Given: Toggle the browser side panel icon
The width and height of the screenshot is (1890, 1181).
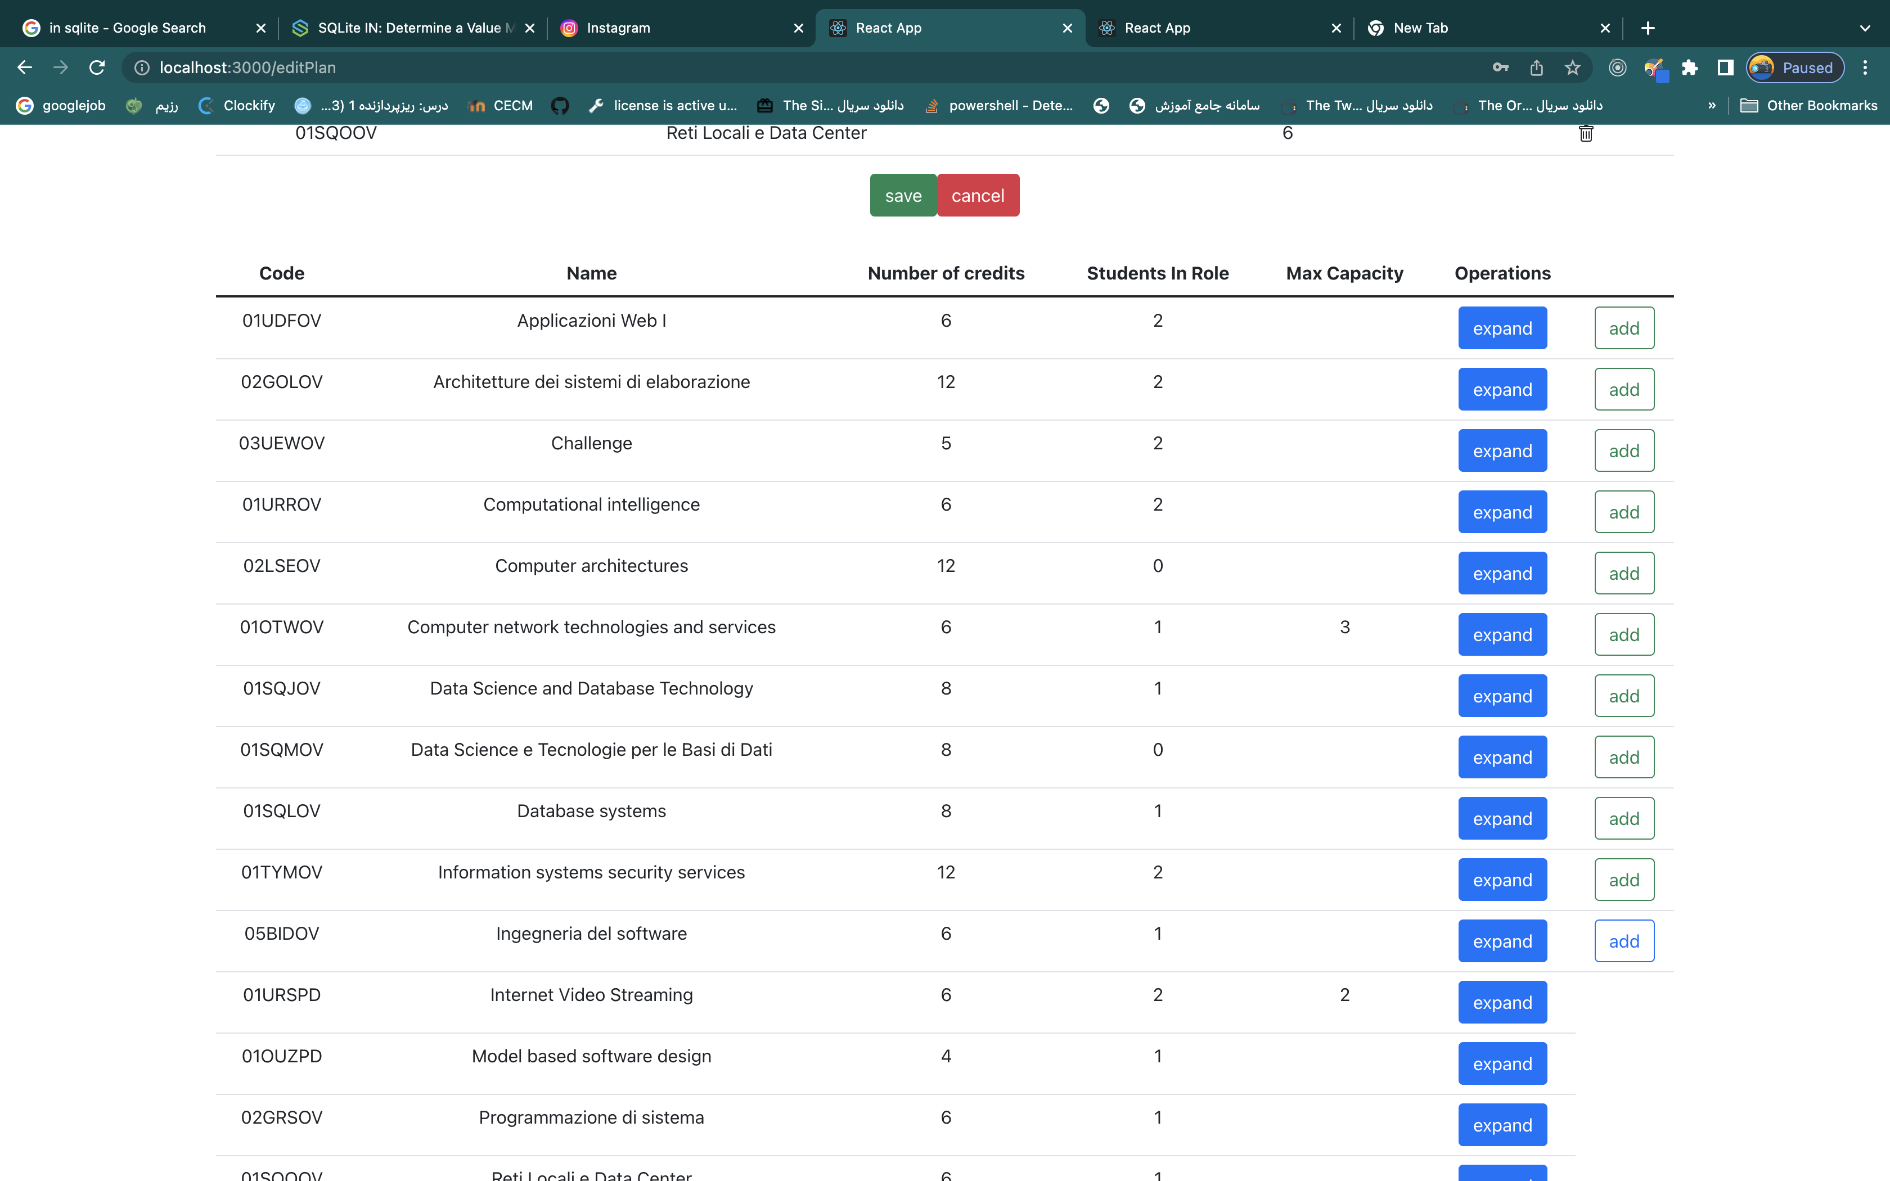Looking at the screenshot, I should [x=1725, y=68].
